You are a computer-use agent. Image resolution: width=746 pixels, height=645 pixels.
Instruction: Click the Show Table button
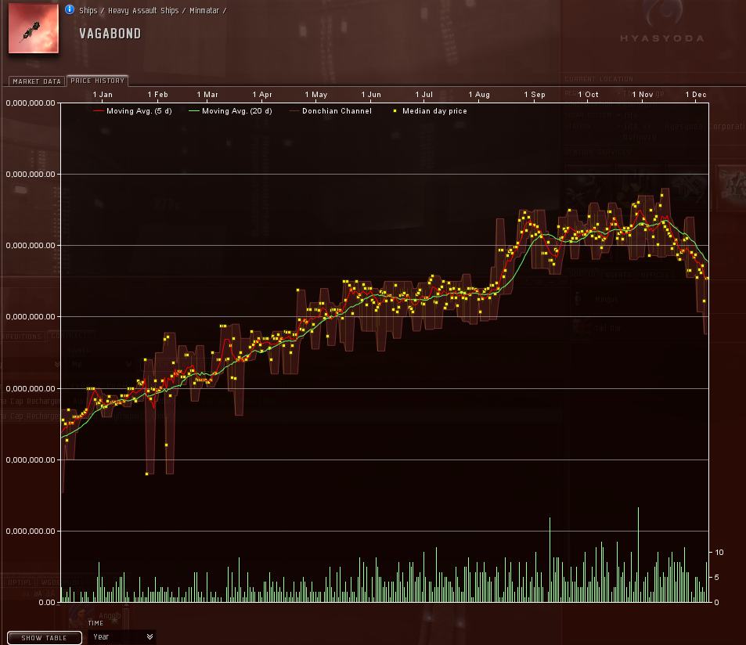click(x=45, y=637)
